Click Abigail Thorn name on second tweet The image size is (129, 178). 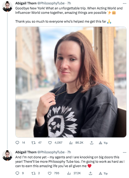click(26, 152)
